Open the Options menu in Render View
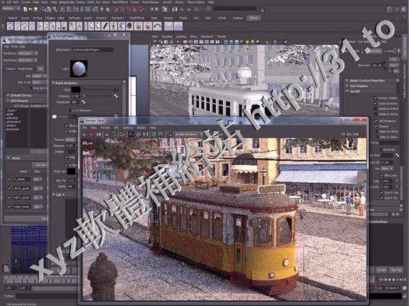This screenshot has height=306, width=409. pyautogui.click(x=127, y=128)
